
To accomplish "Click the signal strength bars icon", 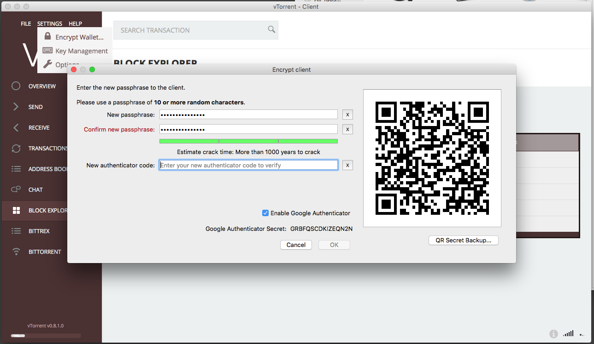I will [568, 333].
